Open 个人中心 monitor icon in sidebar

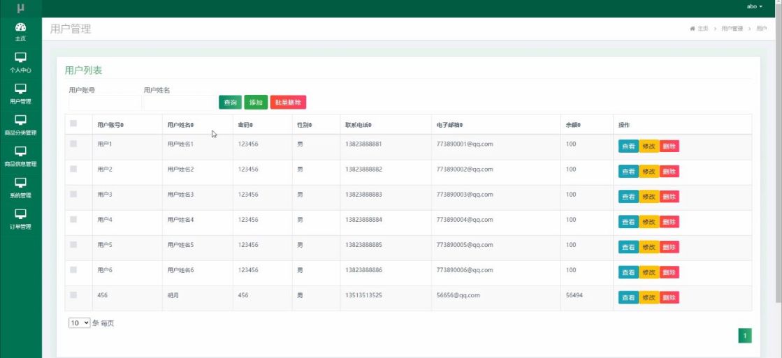click(x=20, y=58)
